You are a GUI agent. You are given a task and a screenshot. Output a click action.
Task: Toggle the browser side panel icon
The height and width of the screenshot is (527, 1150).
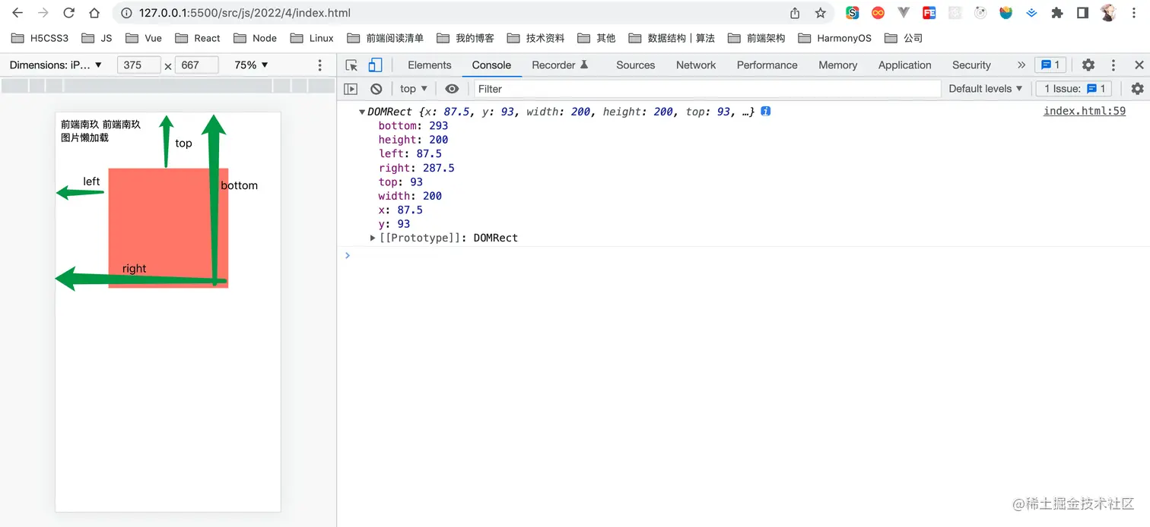tap(1082, 13)
